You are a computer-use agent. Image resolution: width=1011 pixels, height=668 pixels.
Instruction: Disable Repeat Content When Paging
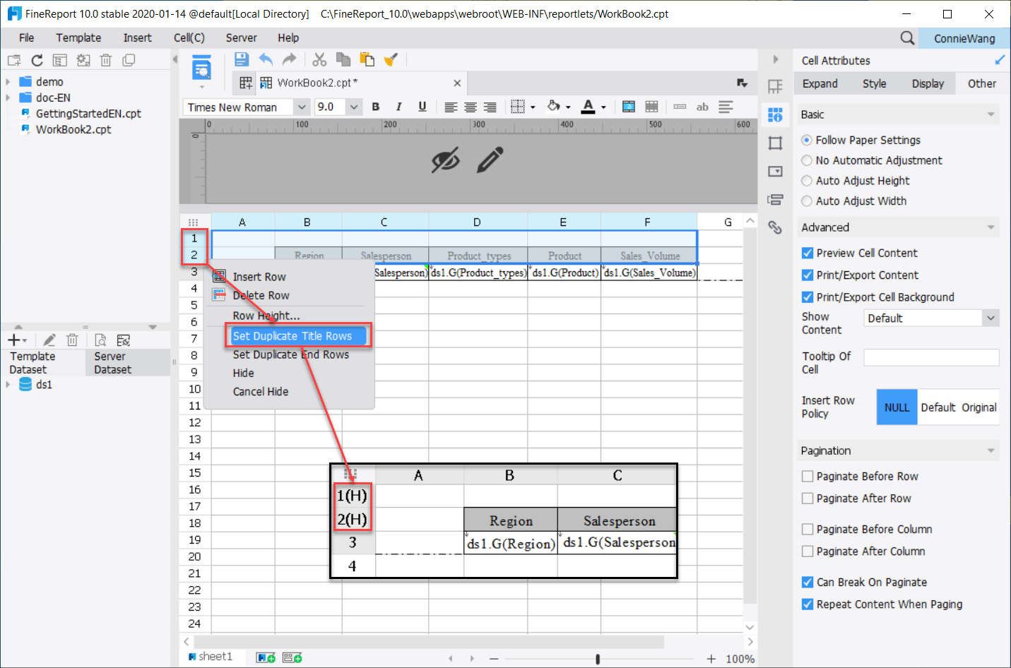coord(808,604)
